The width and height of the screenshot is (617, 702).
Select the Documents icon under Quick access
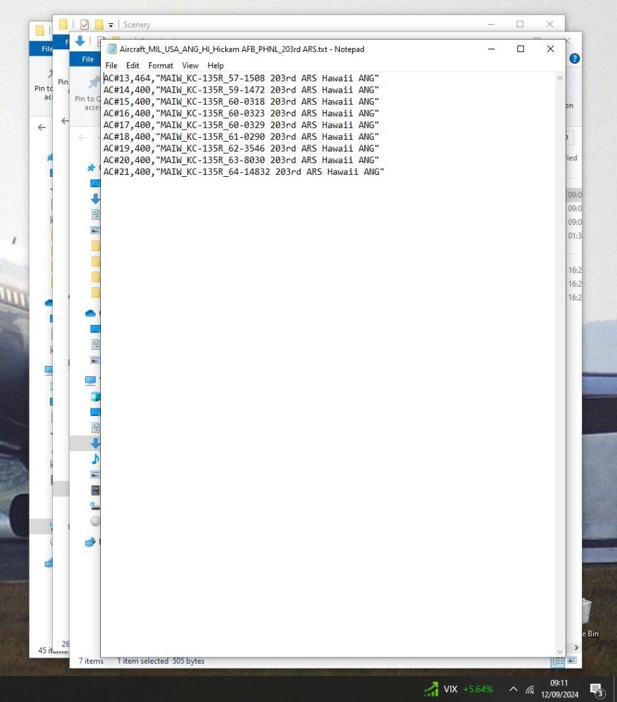(95, 215)
